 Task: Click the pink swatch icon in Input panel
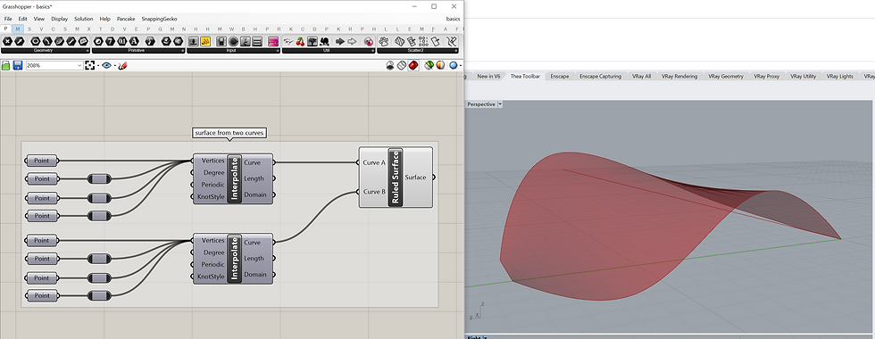tap(273, 41)
